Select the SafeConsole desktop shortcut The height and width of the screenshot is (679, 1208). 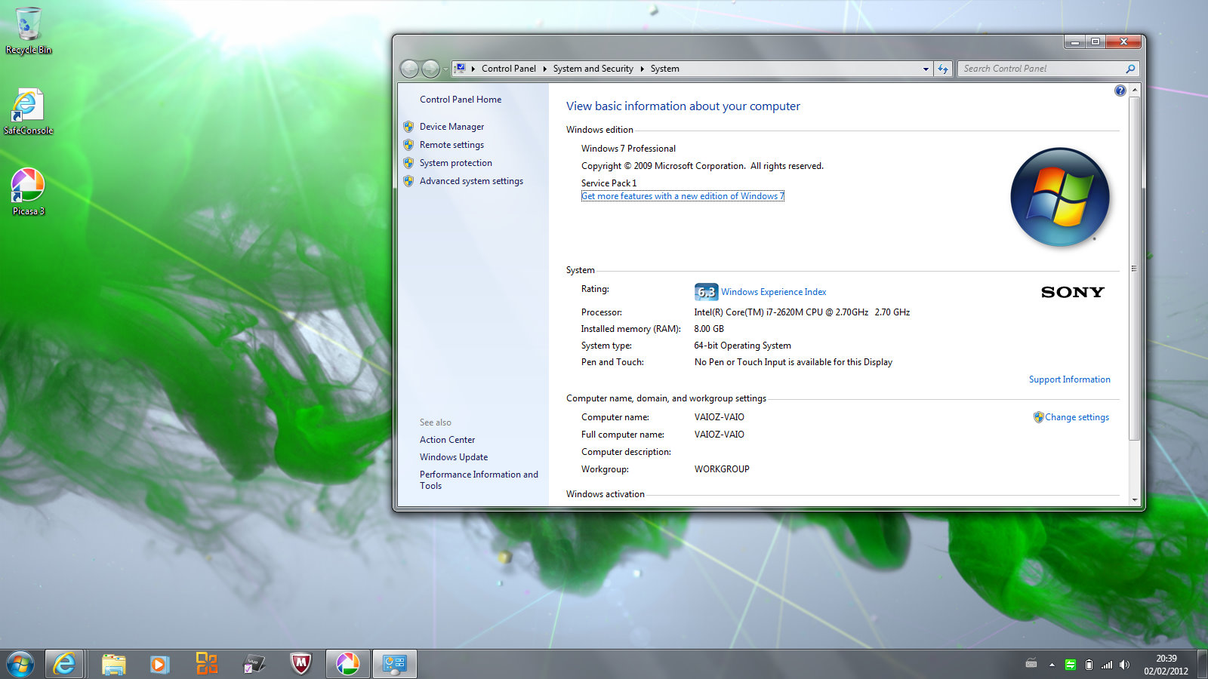click(28, 112)
